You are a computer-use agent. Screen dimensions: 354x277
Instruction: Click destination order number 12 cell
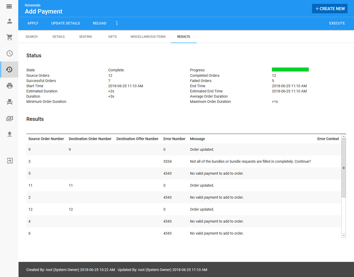(x=71, y=209)
